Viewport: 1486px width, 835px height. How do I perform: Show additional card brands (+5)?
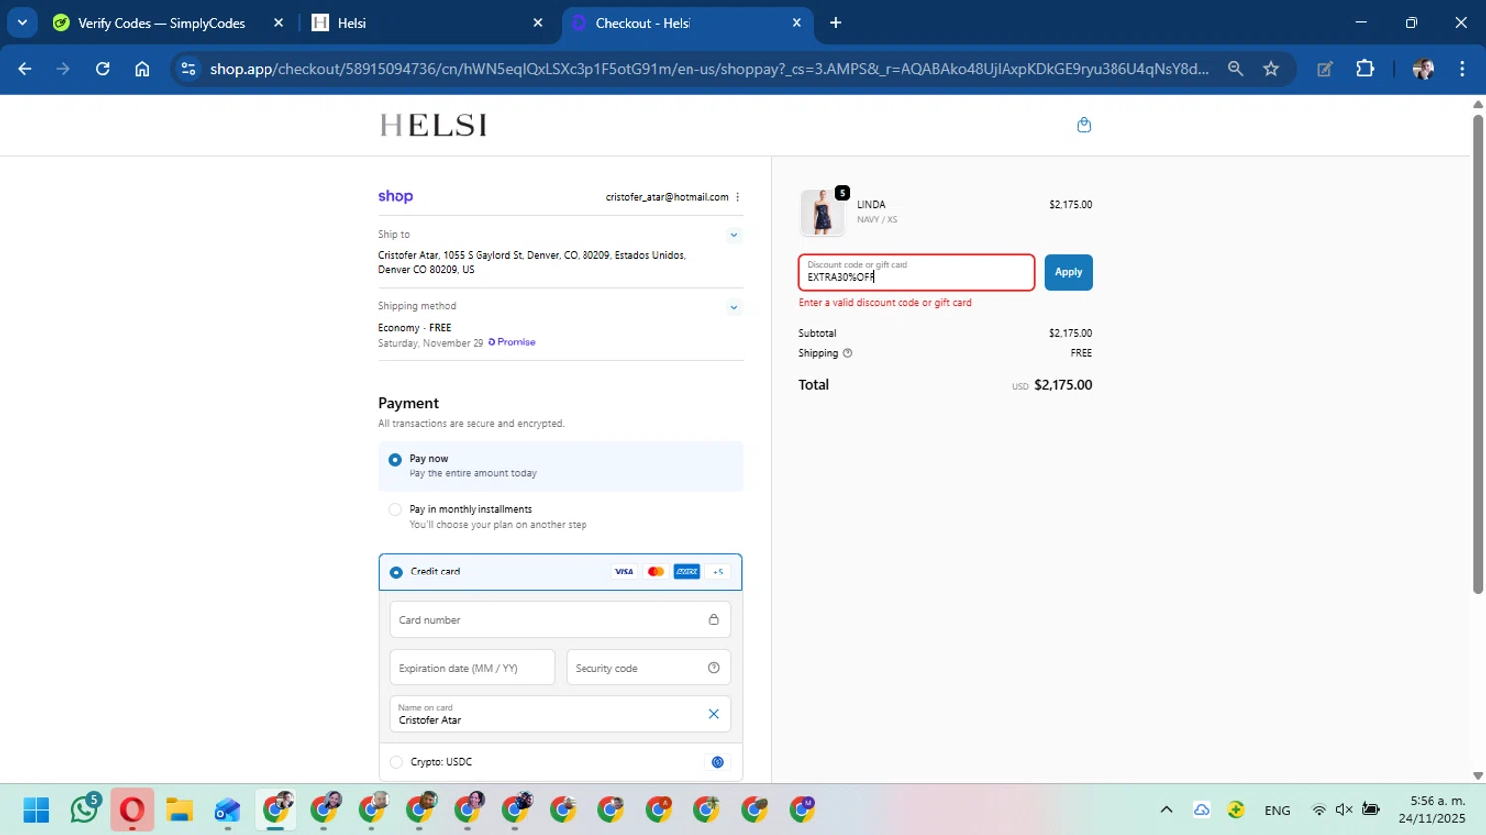click(x=718, y=572)
